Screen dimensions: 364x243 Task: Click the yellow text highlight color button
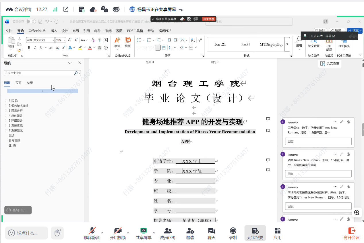pyautogui.click(x=80, y=47)
